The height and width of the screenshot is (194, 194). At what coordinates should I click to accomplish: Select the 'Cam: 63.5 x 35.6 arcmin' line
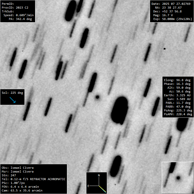pos(22,190)
